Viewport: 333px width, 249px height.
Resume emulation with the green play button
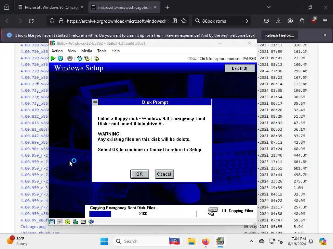pos(53,58)
